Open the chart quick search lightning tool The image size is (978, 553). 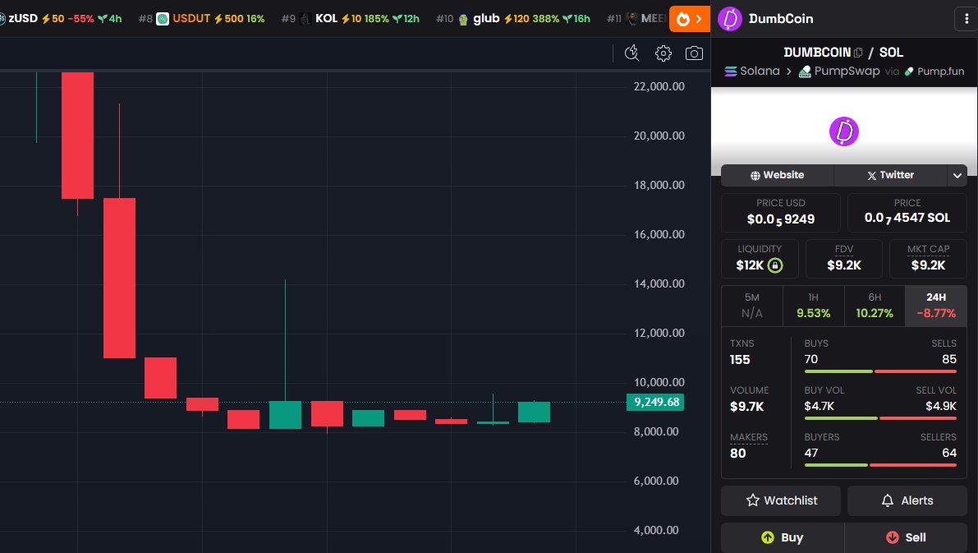[631, 53]
